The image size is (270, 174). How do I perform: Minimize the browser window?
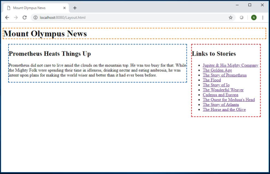tap(237, 5)
